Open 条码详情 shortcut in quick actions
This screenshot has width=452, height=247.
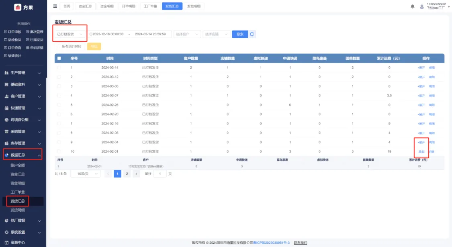[35, 47]
